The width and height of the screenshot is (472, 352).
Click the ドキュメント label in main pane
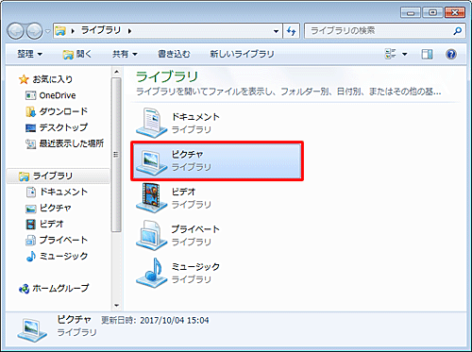[195, 117]
